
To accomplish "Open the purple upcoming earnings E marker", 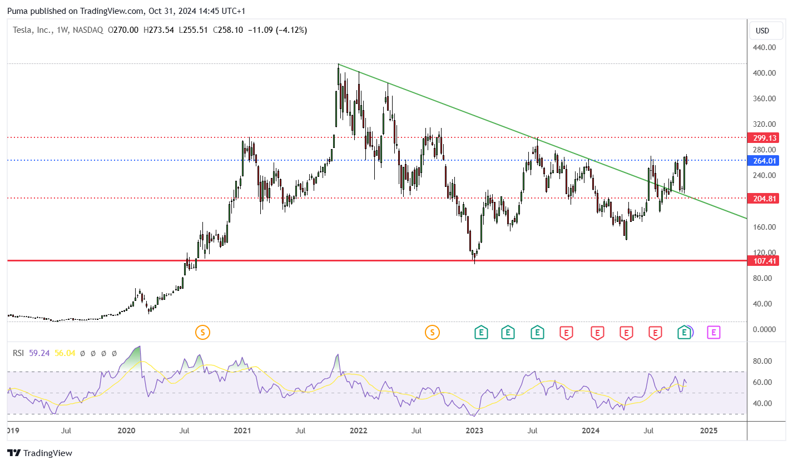I will pyautogui.click(x=713, y=333).
